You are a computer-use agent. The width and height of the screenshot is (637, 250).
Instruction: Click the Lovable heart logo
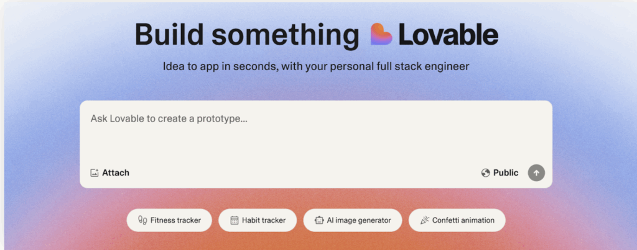tap(381, 34)
